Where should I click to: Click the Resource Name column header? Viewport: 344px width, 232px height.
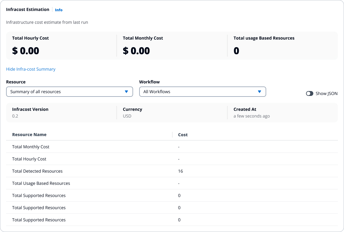click(29, 135)
